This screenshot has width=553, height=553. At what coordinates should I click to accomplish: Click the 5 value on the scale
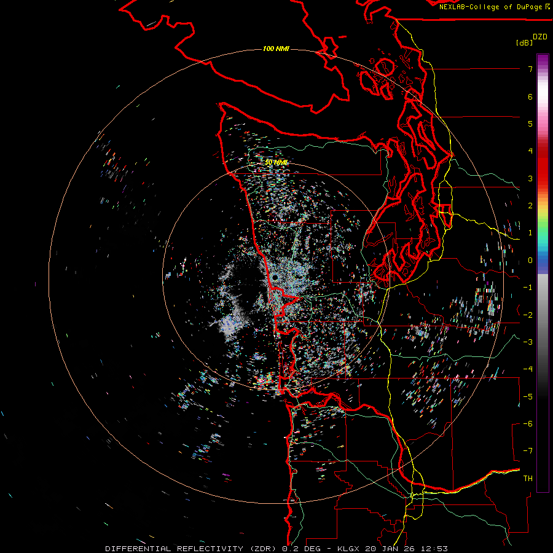[x=530, y=124]
